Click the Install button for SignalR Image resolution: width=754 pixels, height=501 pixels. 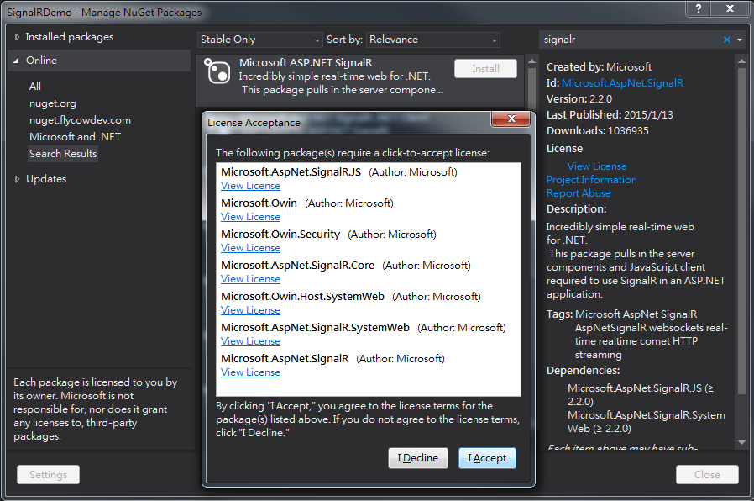pyautogui.click(x=485, y=69)
